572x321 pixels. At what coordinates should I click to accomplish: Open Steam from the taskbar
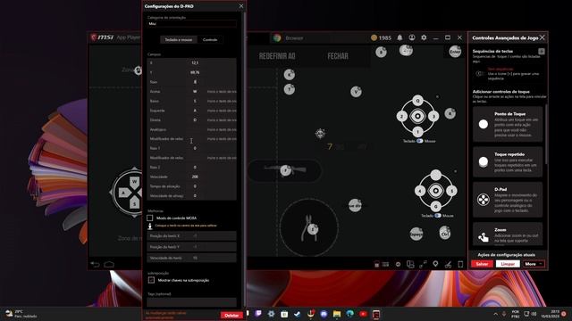tap(298, 314)
